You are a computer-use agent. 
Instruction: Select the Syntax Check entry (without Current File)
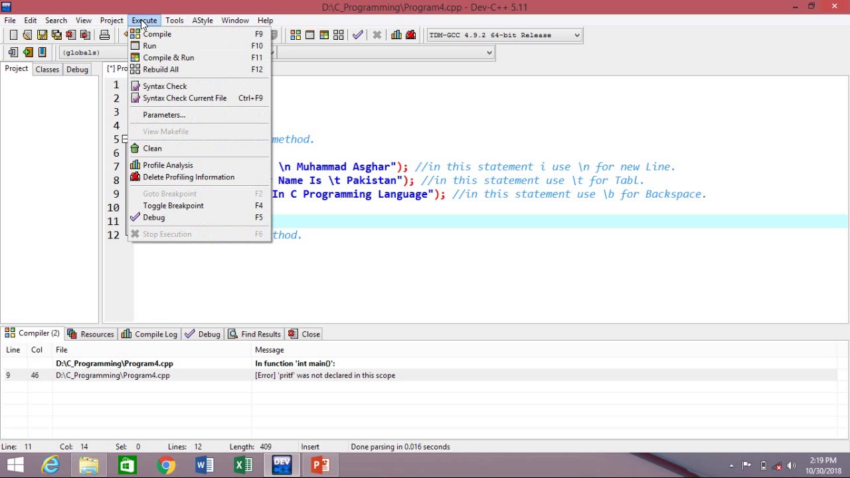(199, 86)
